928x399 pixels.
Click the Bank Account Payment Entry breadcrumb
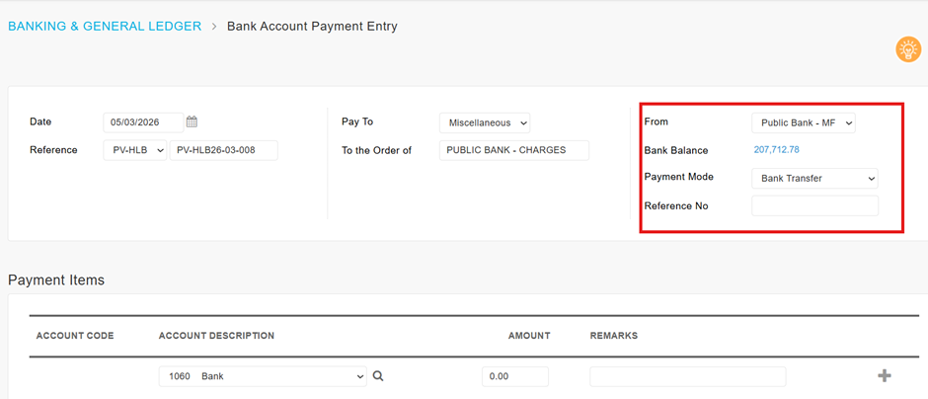pos(312,27)
